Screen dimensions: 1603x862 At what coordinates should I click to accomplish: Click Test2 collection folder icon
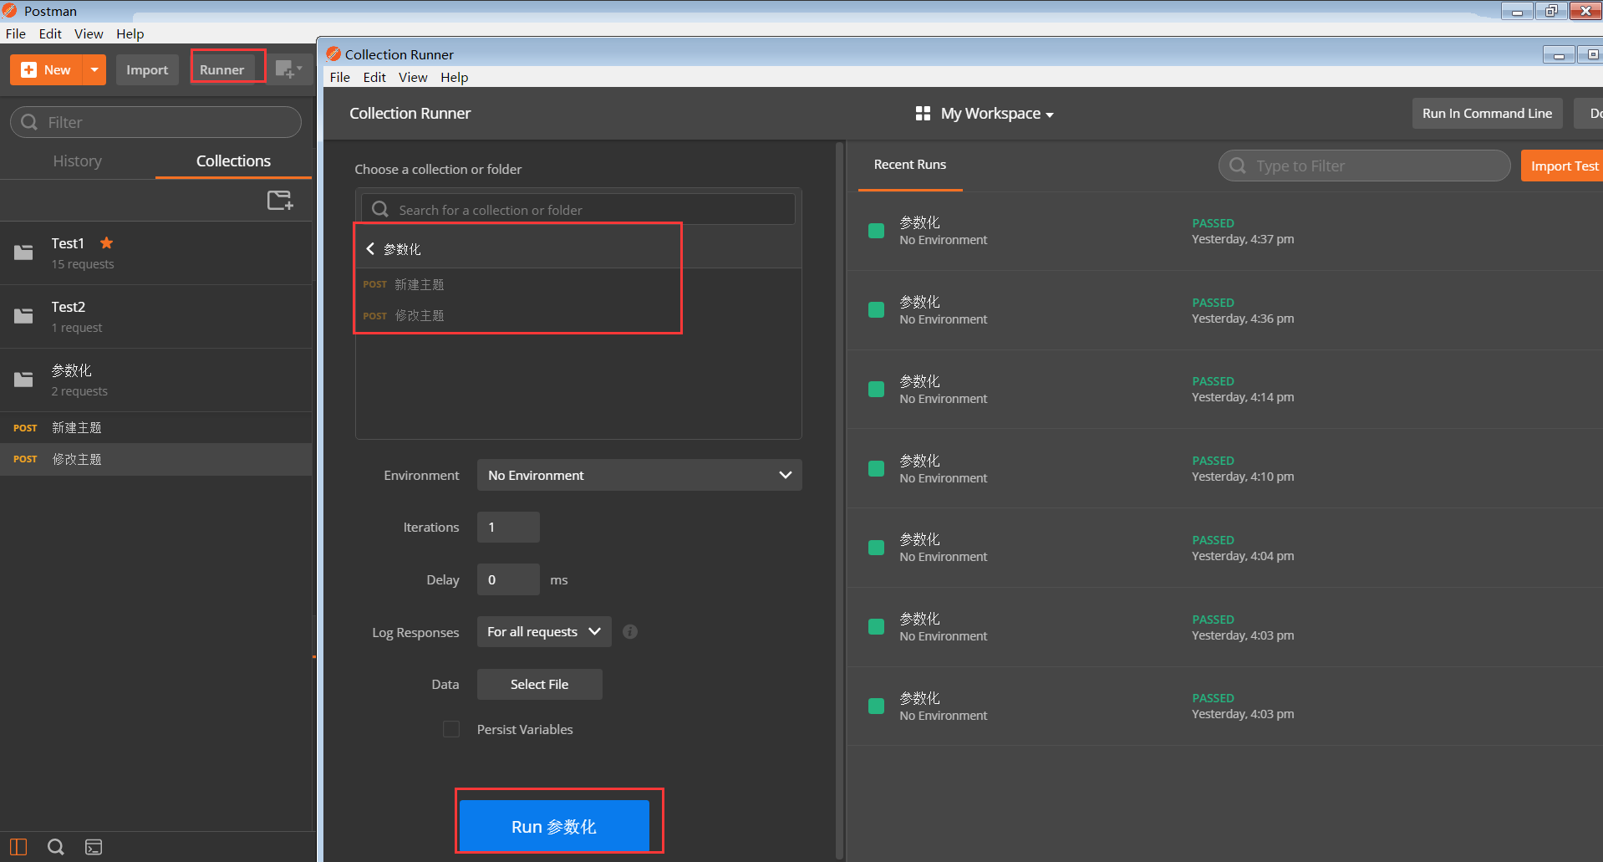coord(23,315)
